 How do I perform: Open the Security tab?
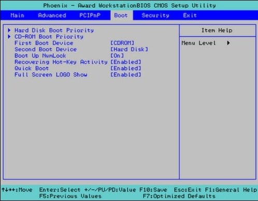tap(155, 16)
